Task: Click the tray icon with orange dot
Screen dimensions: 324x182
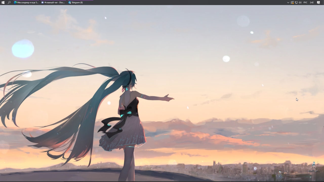Action: pyautogui.click(x=292, y=3)
